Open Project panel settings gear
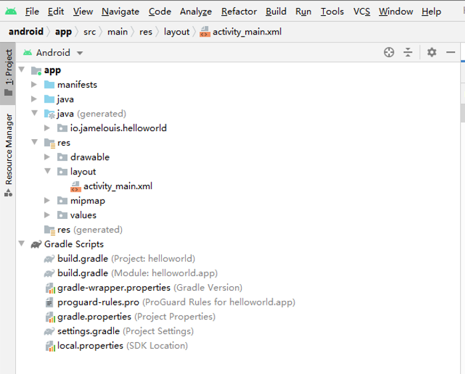This screenshot has height=374, width=465. coord(432,53)
